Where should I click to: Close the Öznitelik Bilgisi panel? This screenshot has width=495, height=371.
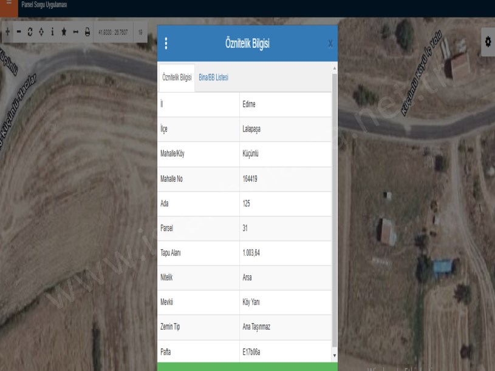[330, 44]
